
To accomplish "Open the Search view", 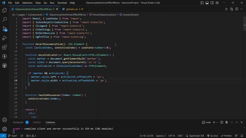I will [5, 20].
